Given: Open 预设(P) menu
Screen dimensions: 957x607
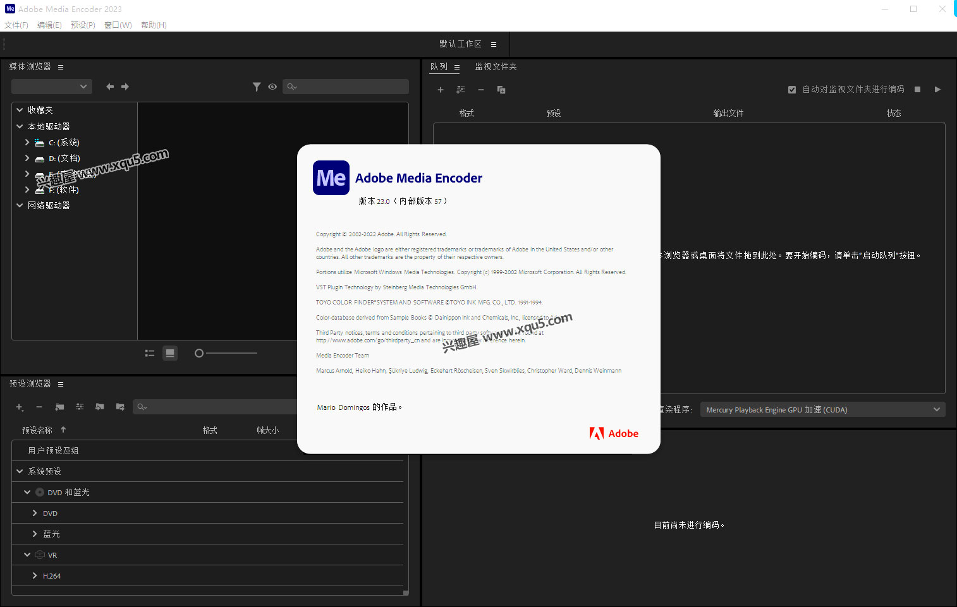Looking at the screenshot, I should point(83,25).
